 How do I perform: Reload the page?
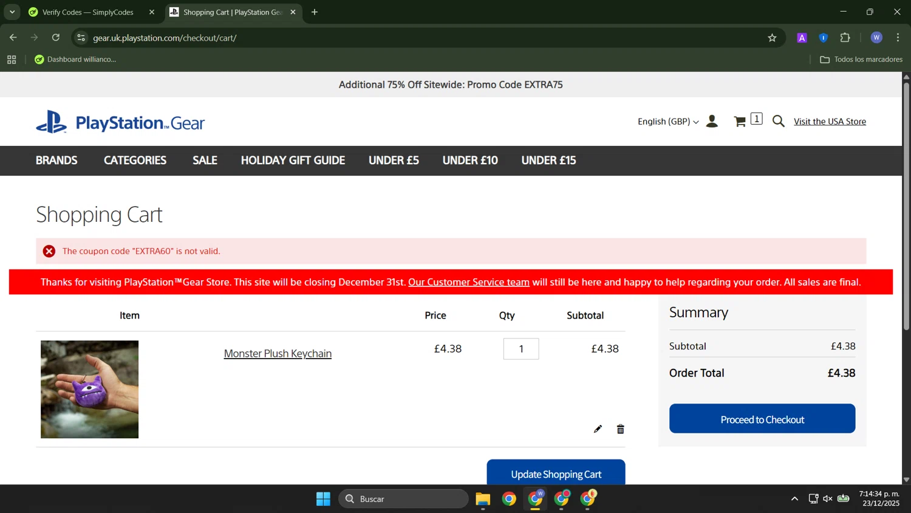pos(56,38)
